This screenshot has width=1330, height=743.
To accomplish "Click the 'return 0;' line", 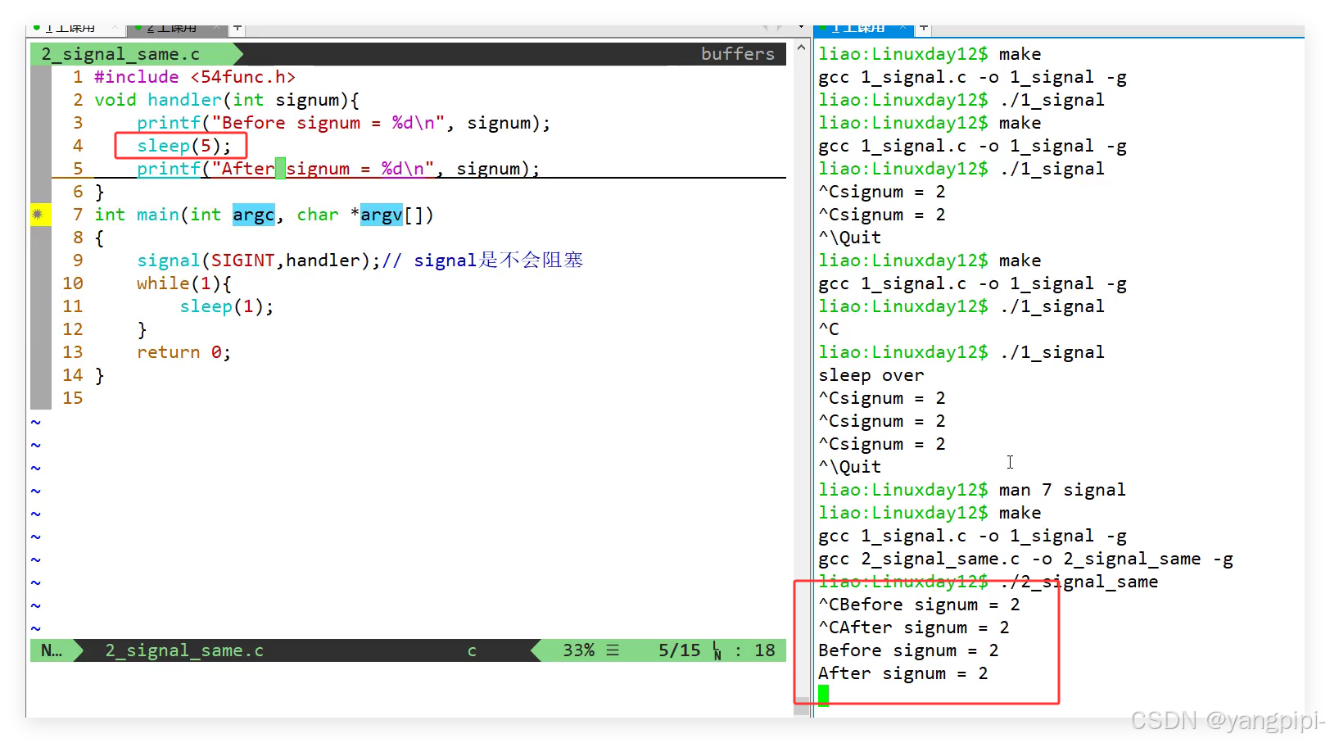I will 183,352.
